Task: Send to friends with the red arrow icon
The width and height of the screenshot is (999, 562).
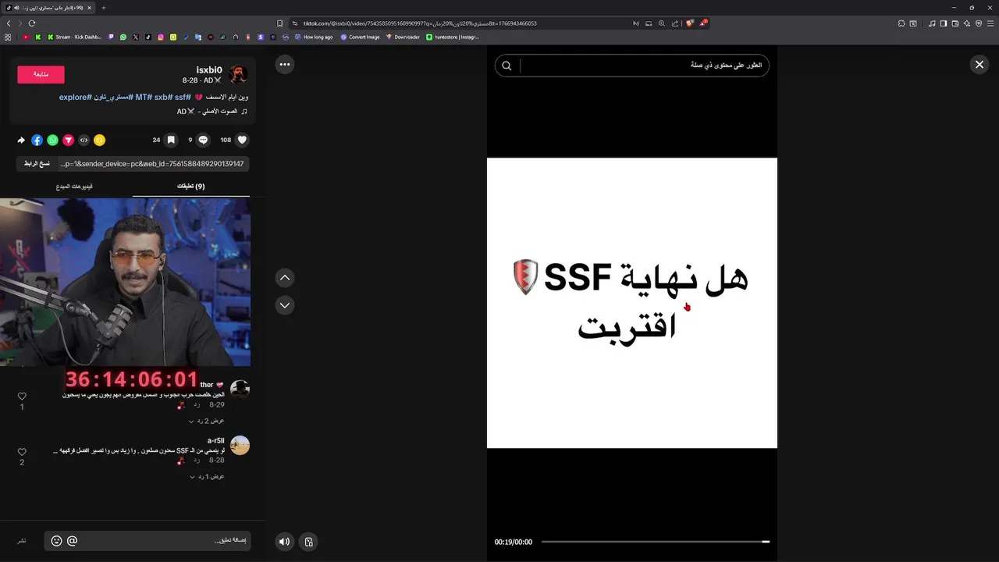Action: pos(68,140)
